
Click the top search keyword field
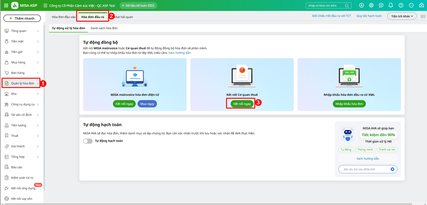pos(326,6)
